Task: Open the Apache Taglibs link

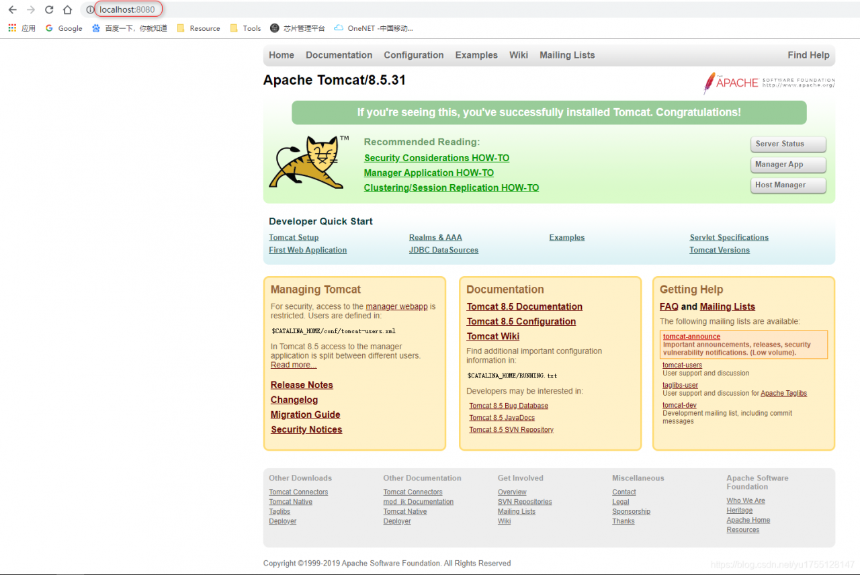Action: click(783, 393)
